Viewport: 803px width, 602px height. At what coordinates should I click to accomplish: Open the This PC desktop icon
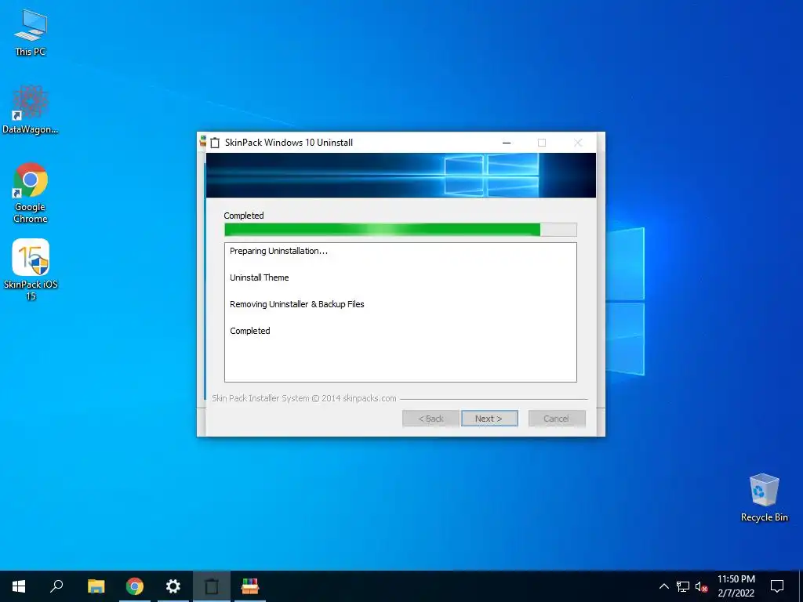coord(31,33)
